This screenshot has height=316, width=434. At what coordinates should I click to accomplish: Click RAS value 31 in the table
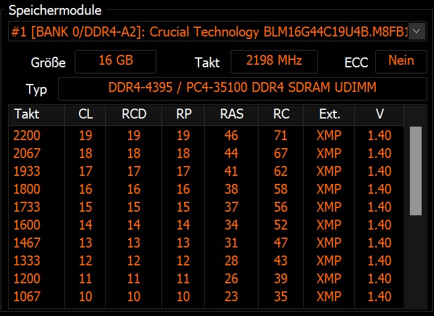[x=231, y=243]
